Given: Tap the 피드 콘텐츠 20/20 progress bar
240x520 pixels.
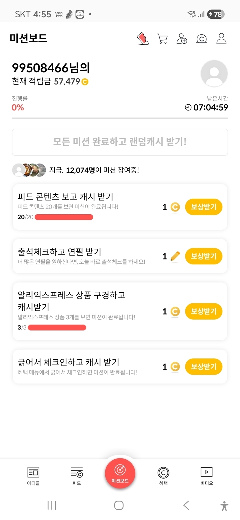Looking at the screenshot, I should 64,217.
